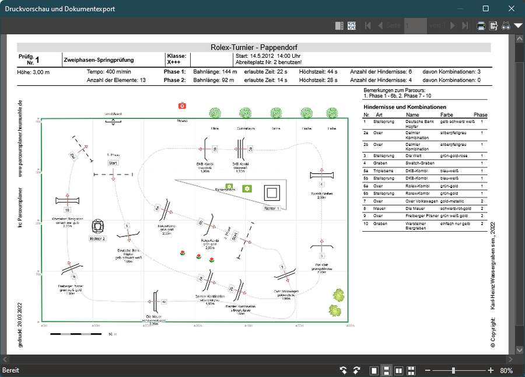Switch to single page layout
Screen dimensions: 525x377
(x=374, y=371)
